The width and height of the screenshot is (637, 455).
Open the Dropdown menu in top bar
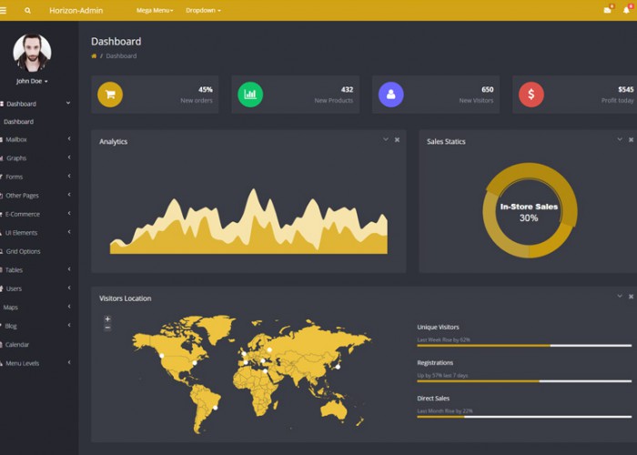tap(203, 11)
